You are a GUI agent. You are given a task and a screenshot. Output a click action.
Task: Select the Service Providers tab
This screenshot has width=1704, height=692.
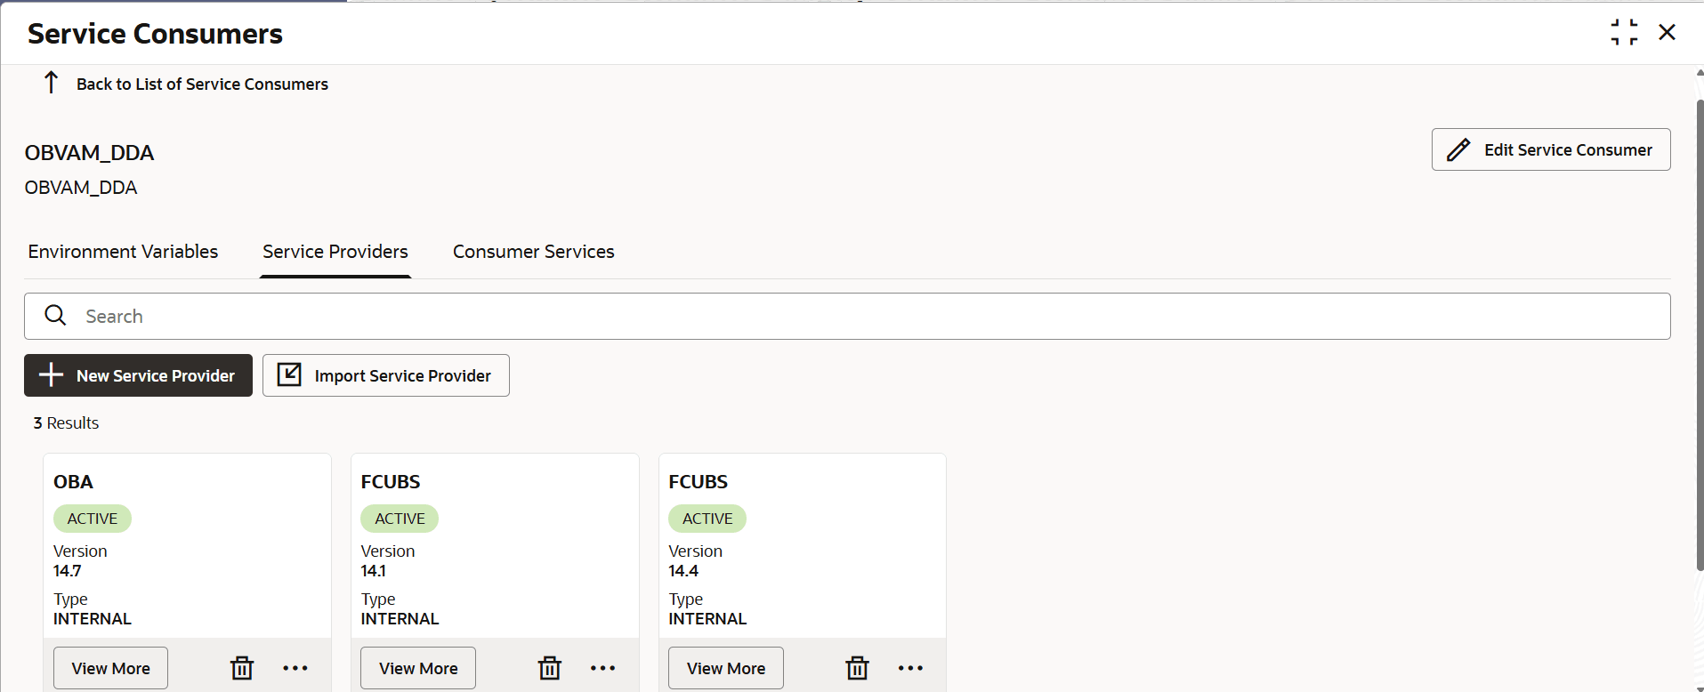335,252
